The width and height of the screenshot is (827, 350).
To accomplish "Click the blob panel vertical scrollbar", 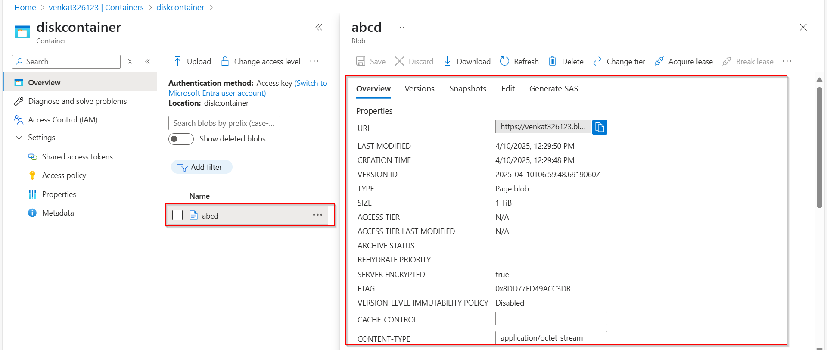I will pyautogui.click(x=819, y=147).
